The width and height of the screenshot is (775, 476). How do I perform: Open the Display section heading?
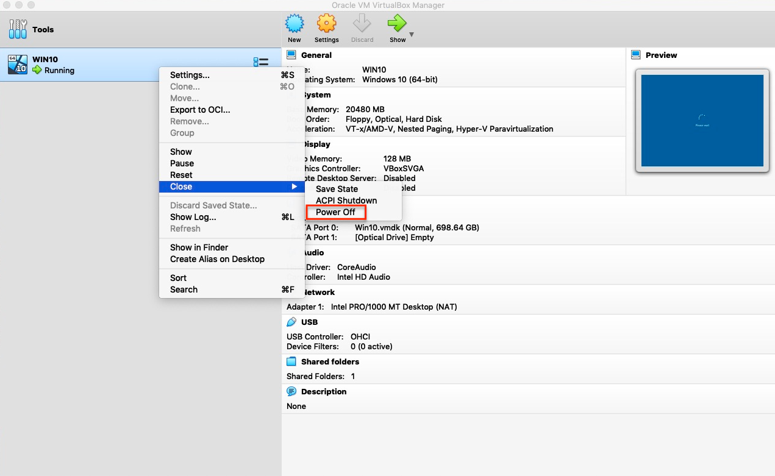pos(316,144)
